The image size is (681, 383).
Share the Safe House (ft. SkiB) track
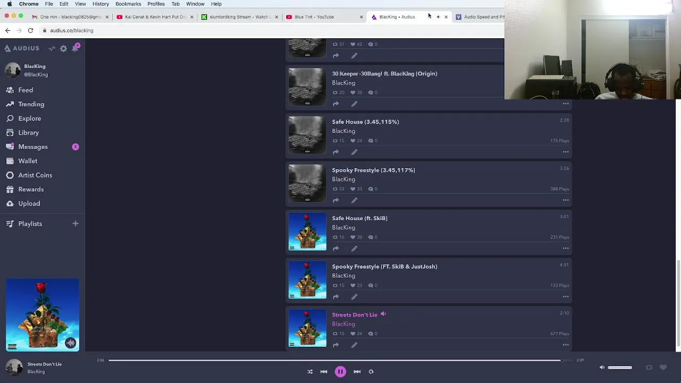(x=336, y=248)
